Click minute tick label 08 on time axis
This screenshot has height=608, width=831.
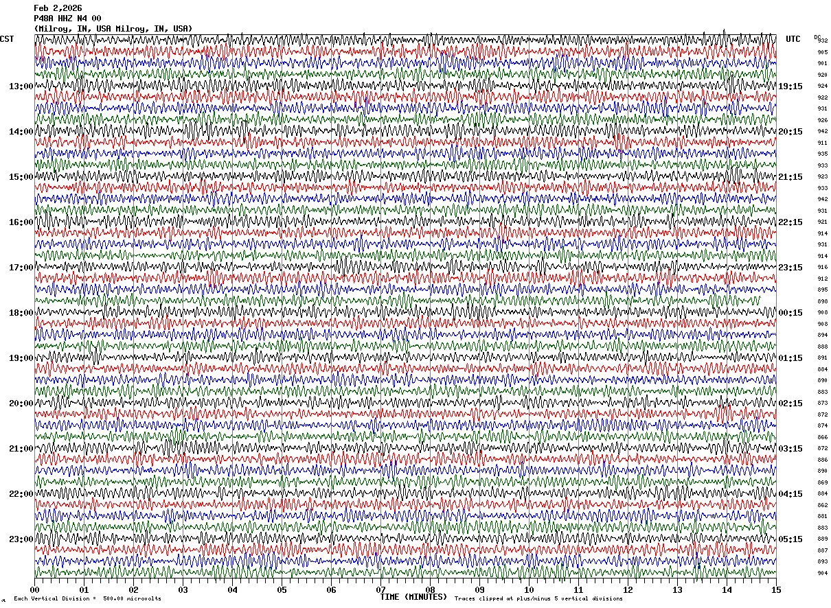[430, 589]
